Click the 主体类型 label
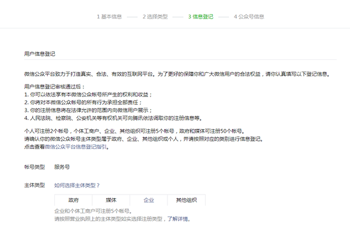Viewport: 350px width, 233px height. (x=34, y=185)
